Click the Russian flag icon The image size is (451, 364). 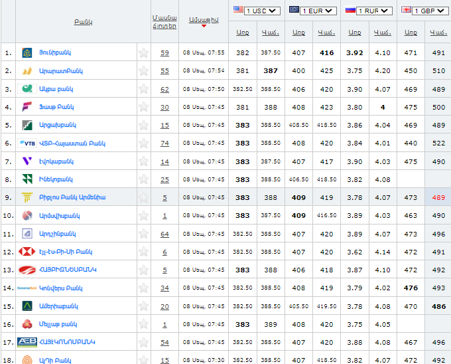350,10
